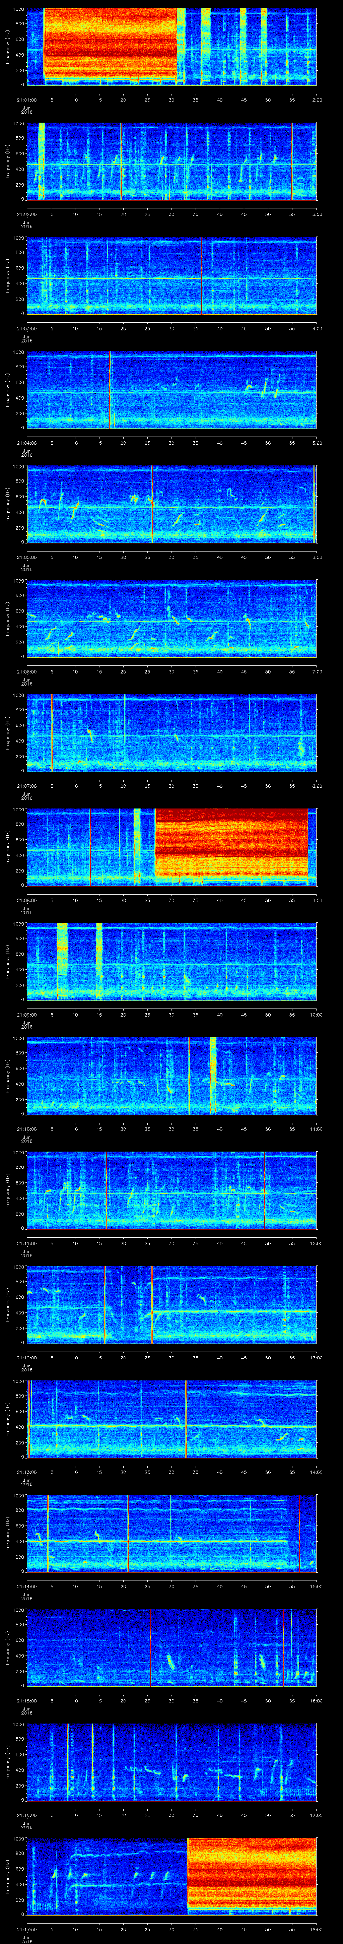Screen dimensions: 343x1944
Task: Select the red noise block in 21:17:00 spectrogram
Action: (x=252, y=1873)
